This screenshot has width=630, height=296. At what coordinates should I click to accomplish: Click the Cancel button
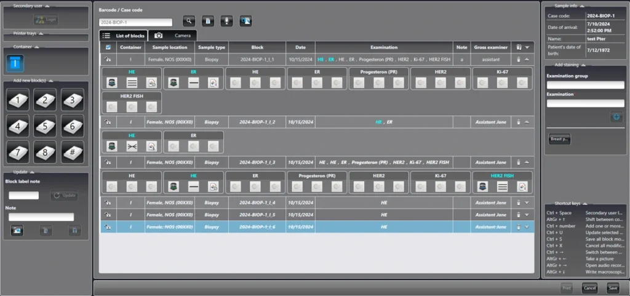pos(589,288)
